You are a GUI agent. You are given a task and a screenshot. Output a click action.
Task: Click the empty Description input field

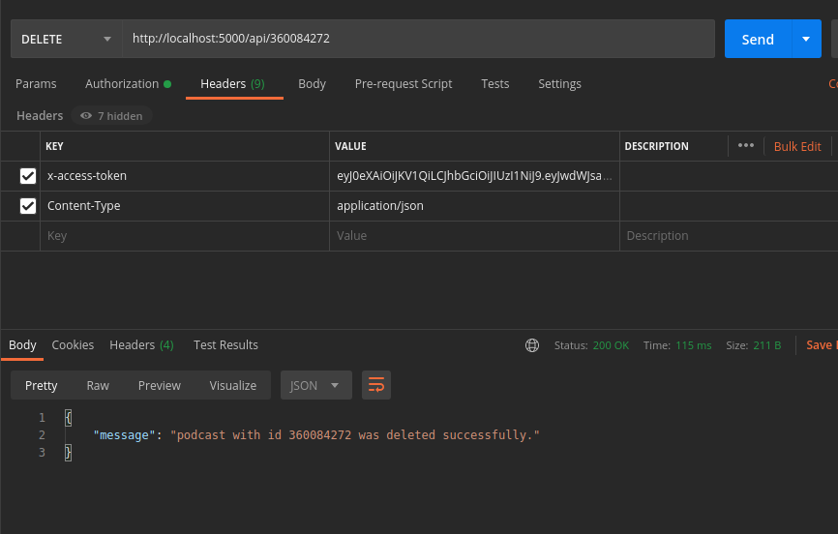point(729,236)
